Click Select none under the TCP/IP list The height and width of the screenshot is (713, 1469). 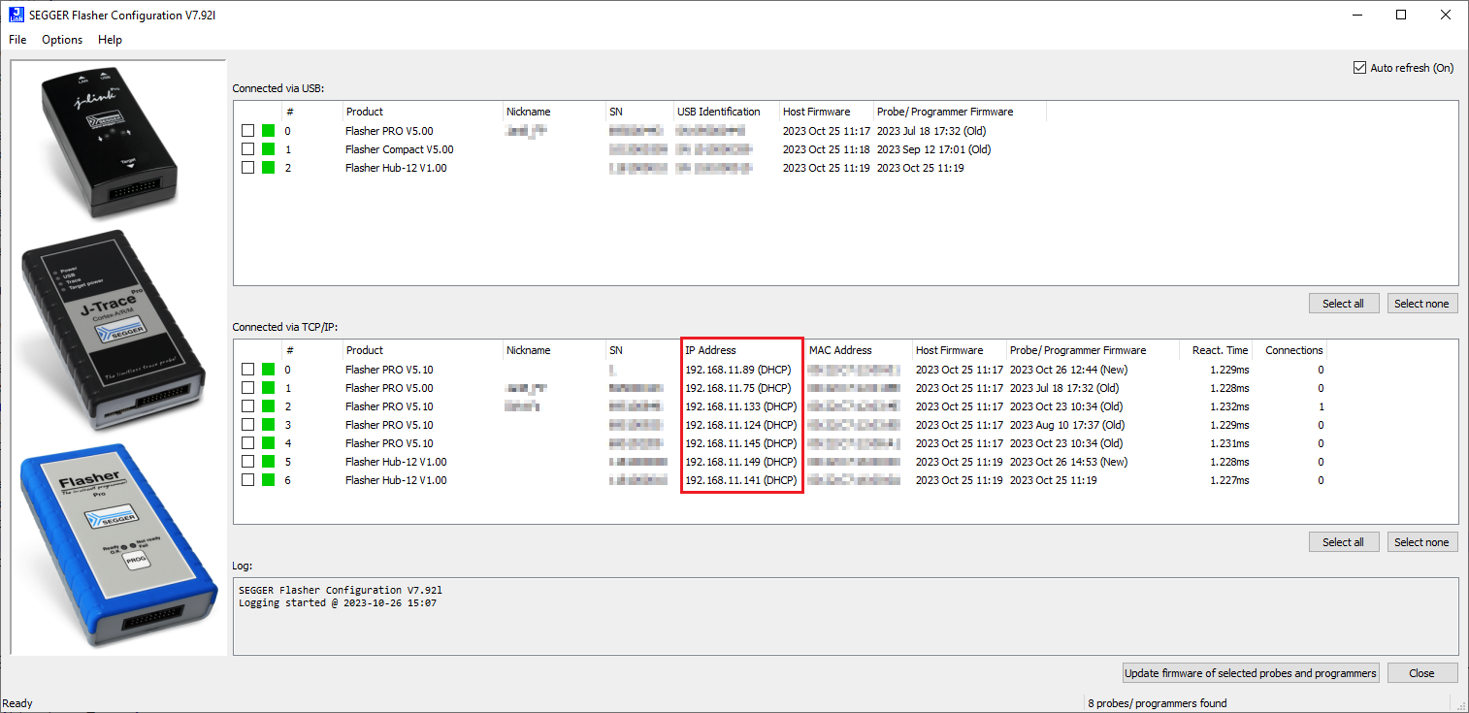coord(1421,542)
